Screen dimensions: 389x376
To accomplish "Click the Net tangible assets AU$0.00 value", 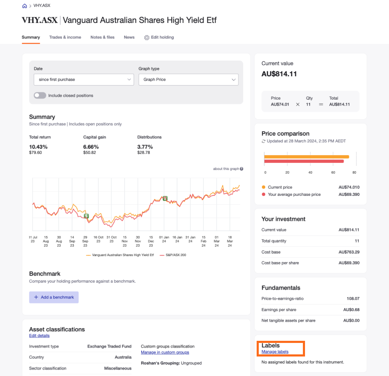I will [x=351, y=320].
